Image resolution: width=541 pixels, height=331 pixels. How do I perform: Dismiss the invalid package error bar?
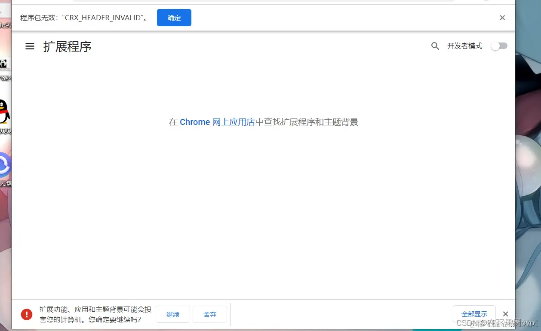click(x=502, y=18)
